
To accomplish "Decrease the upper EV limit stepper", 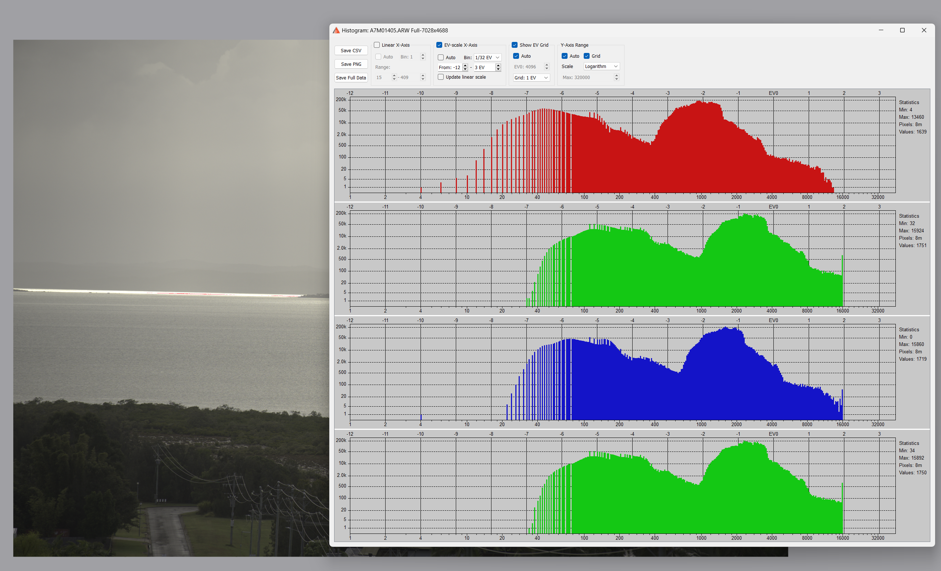I will click(x=498, y=69).
